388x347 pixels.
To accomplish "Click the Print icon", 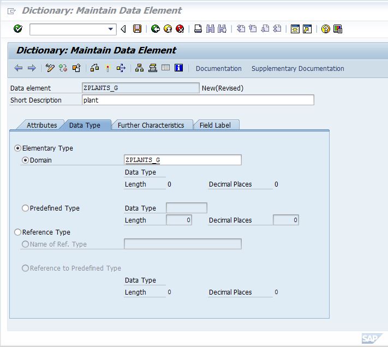I will point(198,29).
